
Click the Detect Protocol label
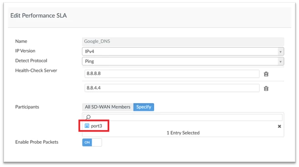(31, 61)
